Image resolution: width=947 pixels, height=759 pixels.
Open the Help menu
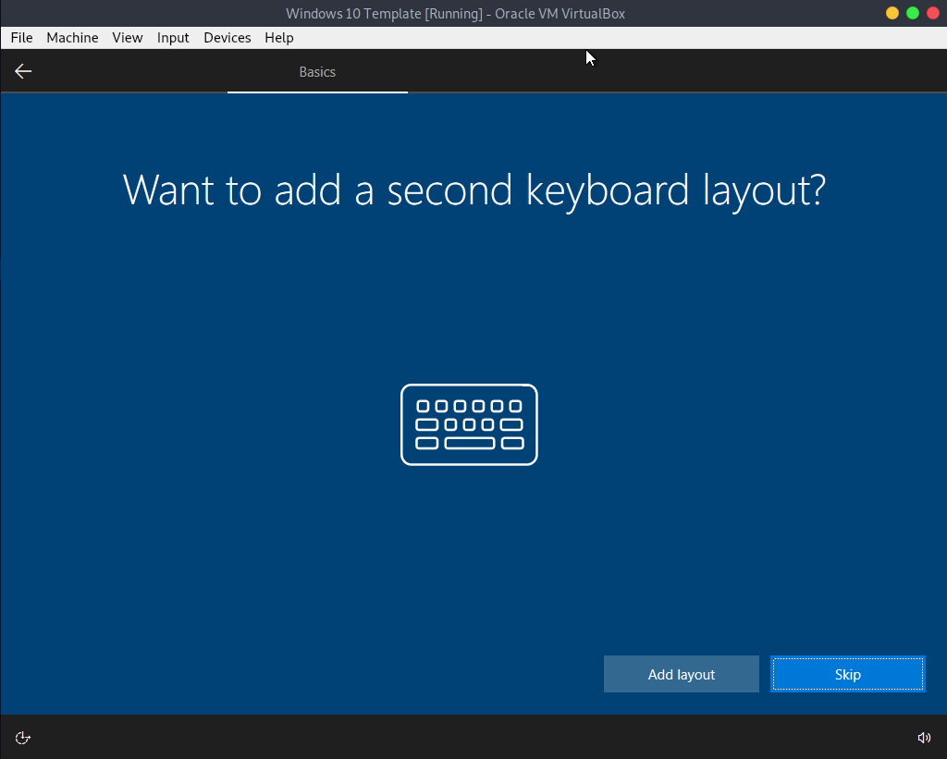click(x=279, y=37)
